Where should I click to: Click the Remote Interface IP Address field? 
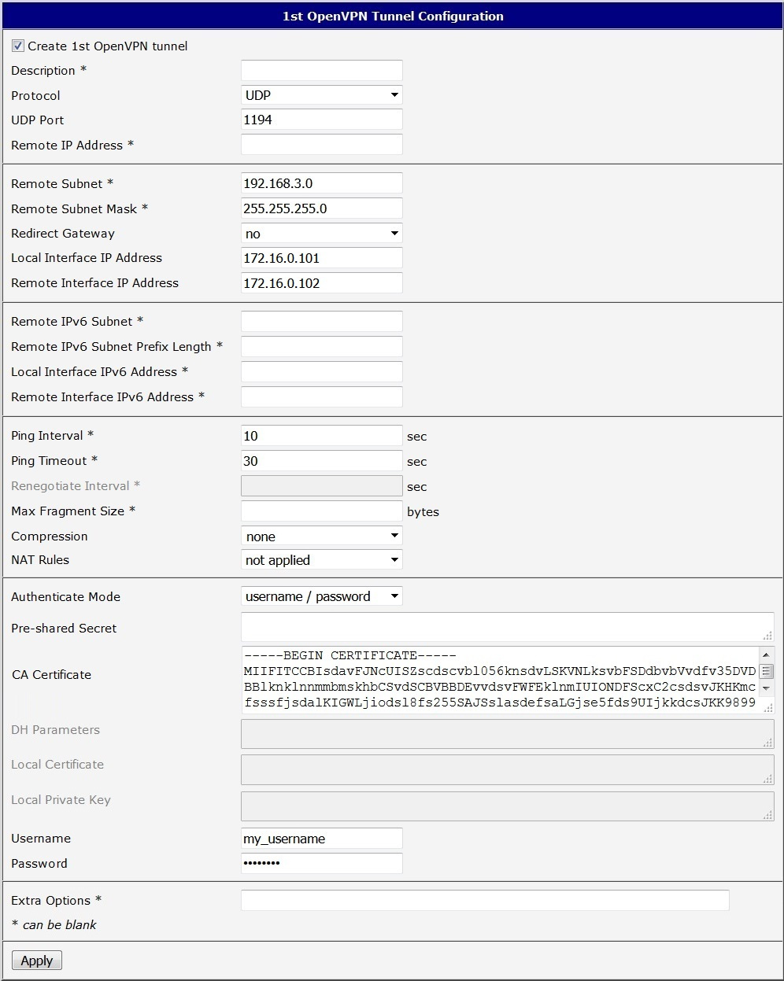coord(321,283)
